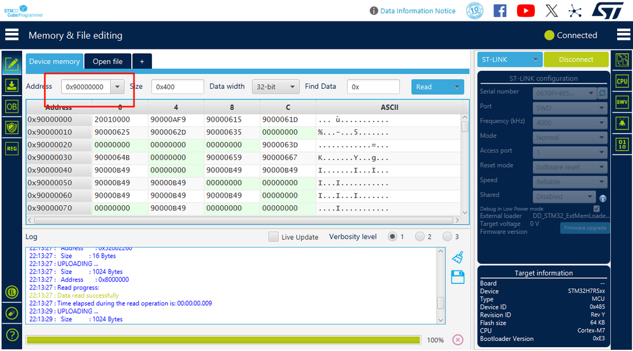Click the green progress bar
The height and width of the screenshot is (351, 633).
tap(223, 340)
